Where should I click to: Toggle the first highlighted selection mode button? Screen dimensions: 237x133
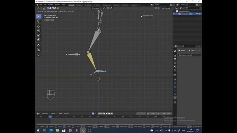pyautogui.click(x=48, y=8)
